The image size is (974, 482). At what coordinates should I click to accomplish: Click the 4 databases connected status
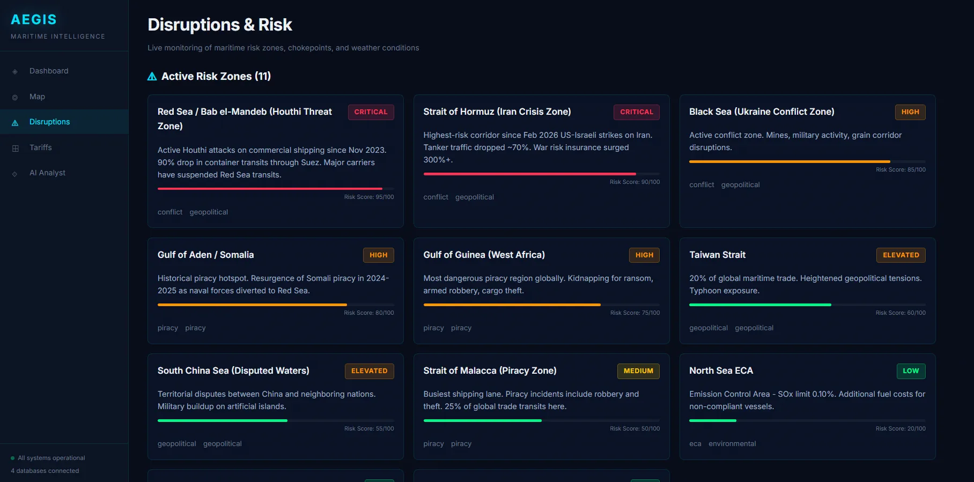(x=45, y=471)
